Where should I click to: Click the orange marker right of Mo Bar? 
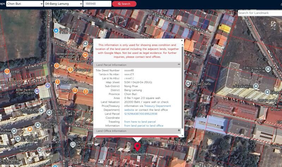(86, 91)
